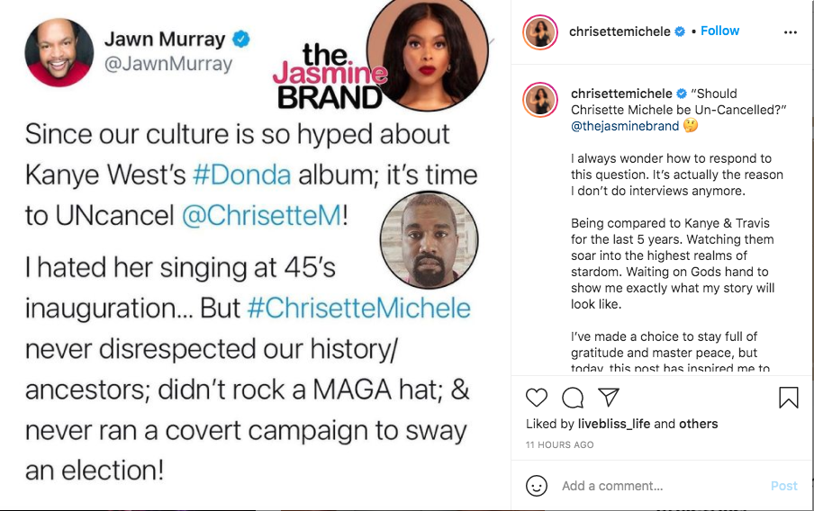The image size is (814, 511).
Task: Click the chrisettemichele username in the caption
Action: tap(621, 94)
